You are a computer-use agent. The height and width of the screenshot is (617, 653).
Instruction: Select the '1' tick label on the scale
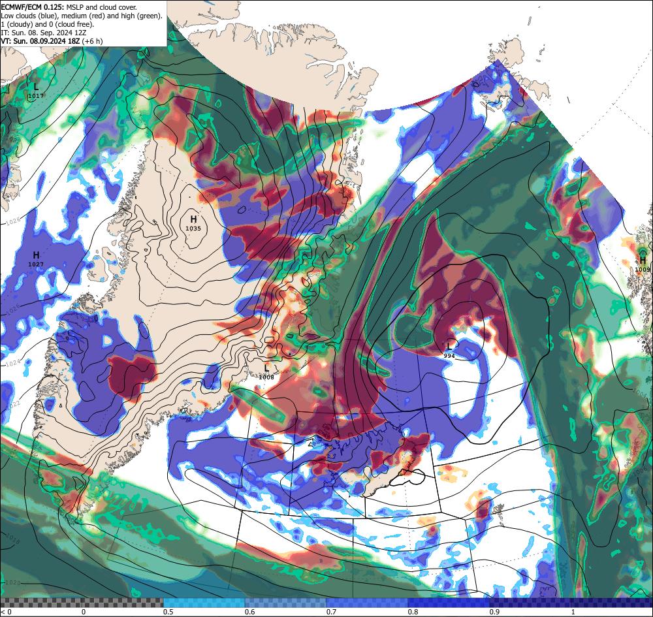coord(573,612)
